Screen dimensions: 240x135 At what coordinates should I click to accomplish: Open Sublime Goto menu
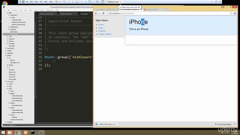[31, 10]
